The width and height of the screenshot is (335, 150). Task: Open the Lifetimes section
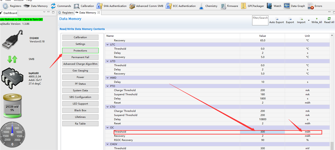pyautogui.click(x=80, y=117)
